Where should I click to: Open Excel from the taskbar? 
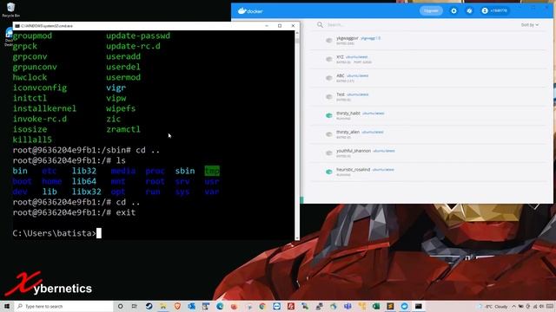(x=376, y=306)
